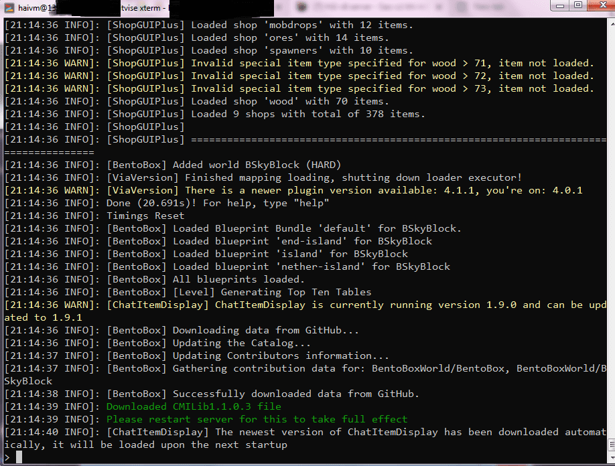Screen dimensions: 615x466
Task: Click the warning line for wood > 71
Action: (299, 63)
